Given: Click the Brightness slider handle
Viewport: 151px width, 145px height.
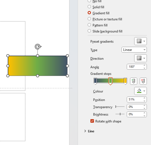Looking at the screenshot, I should click(x=120, y=114).
